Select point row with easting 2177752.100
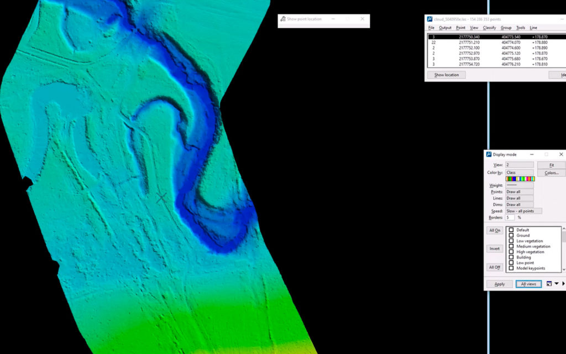Image resolution: width=566 pixels, height=354 pixels. (x=497, y=48)
